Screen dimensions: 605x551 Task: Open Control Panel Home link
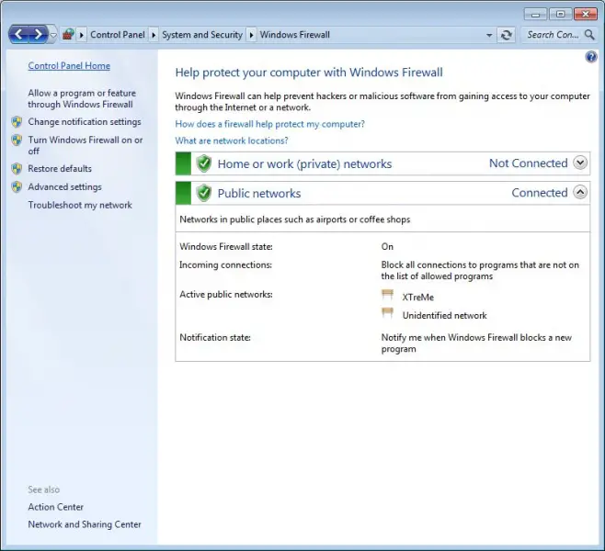69,66
